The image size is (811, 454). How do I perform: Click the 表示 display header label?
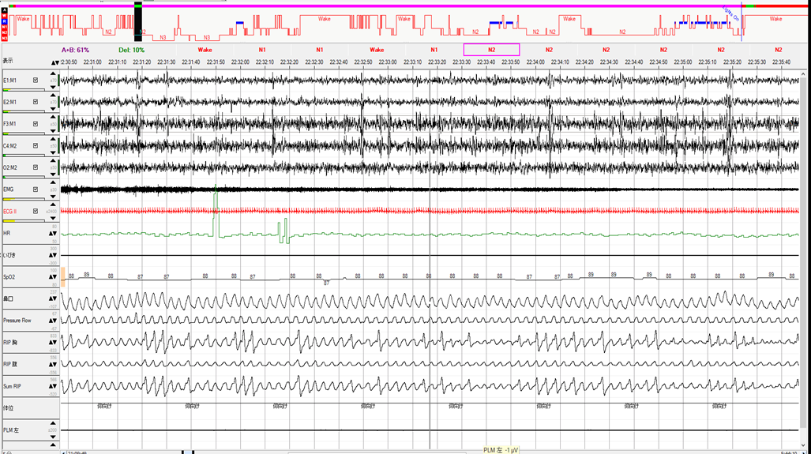tap(8, 62)
